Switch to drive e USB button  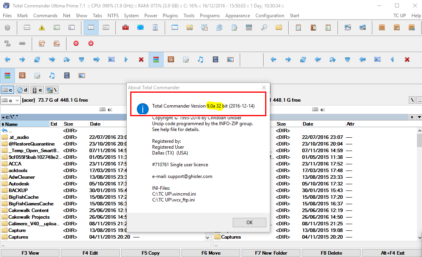(37, 90)
